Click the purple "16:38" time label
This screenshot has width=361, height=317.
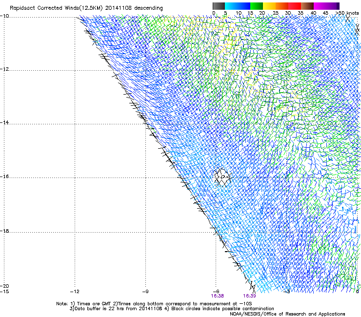pyautogui.click(x=217, y=296)
